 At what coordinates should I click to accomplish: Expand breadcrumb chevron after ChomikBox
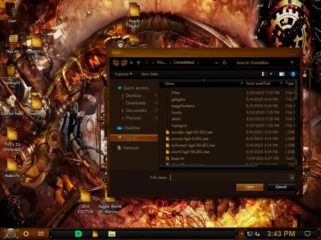(x=198, y=62)
